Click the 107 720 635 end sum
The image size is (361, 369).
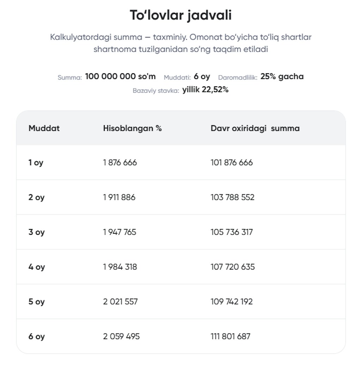click(232, 267)
